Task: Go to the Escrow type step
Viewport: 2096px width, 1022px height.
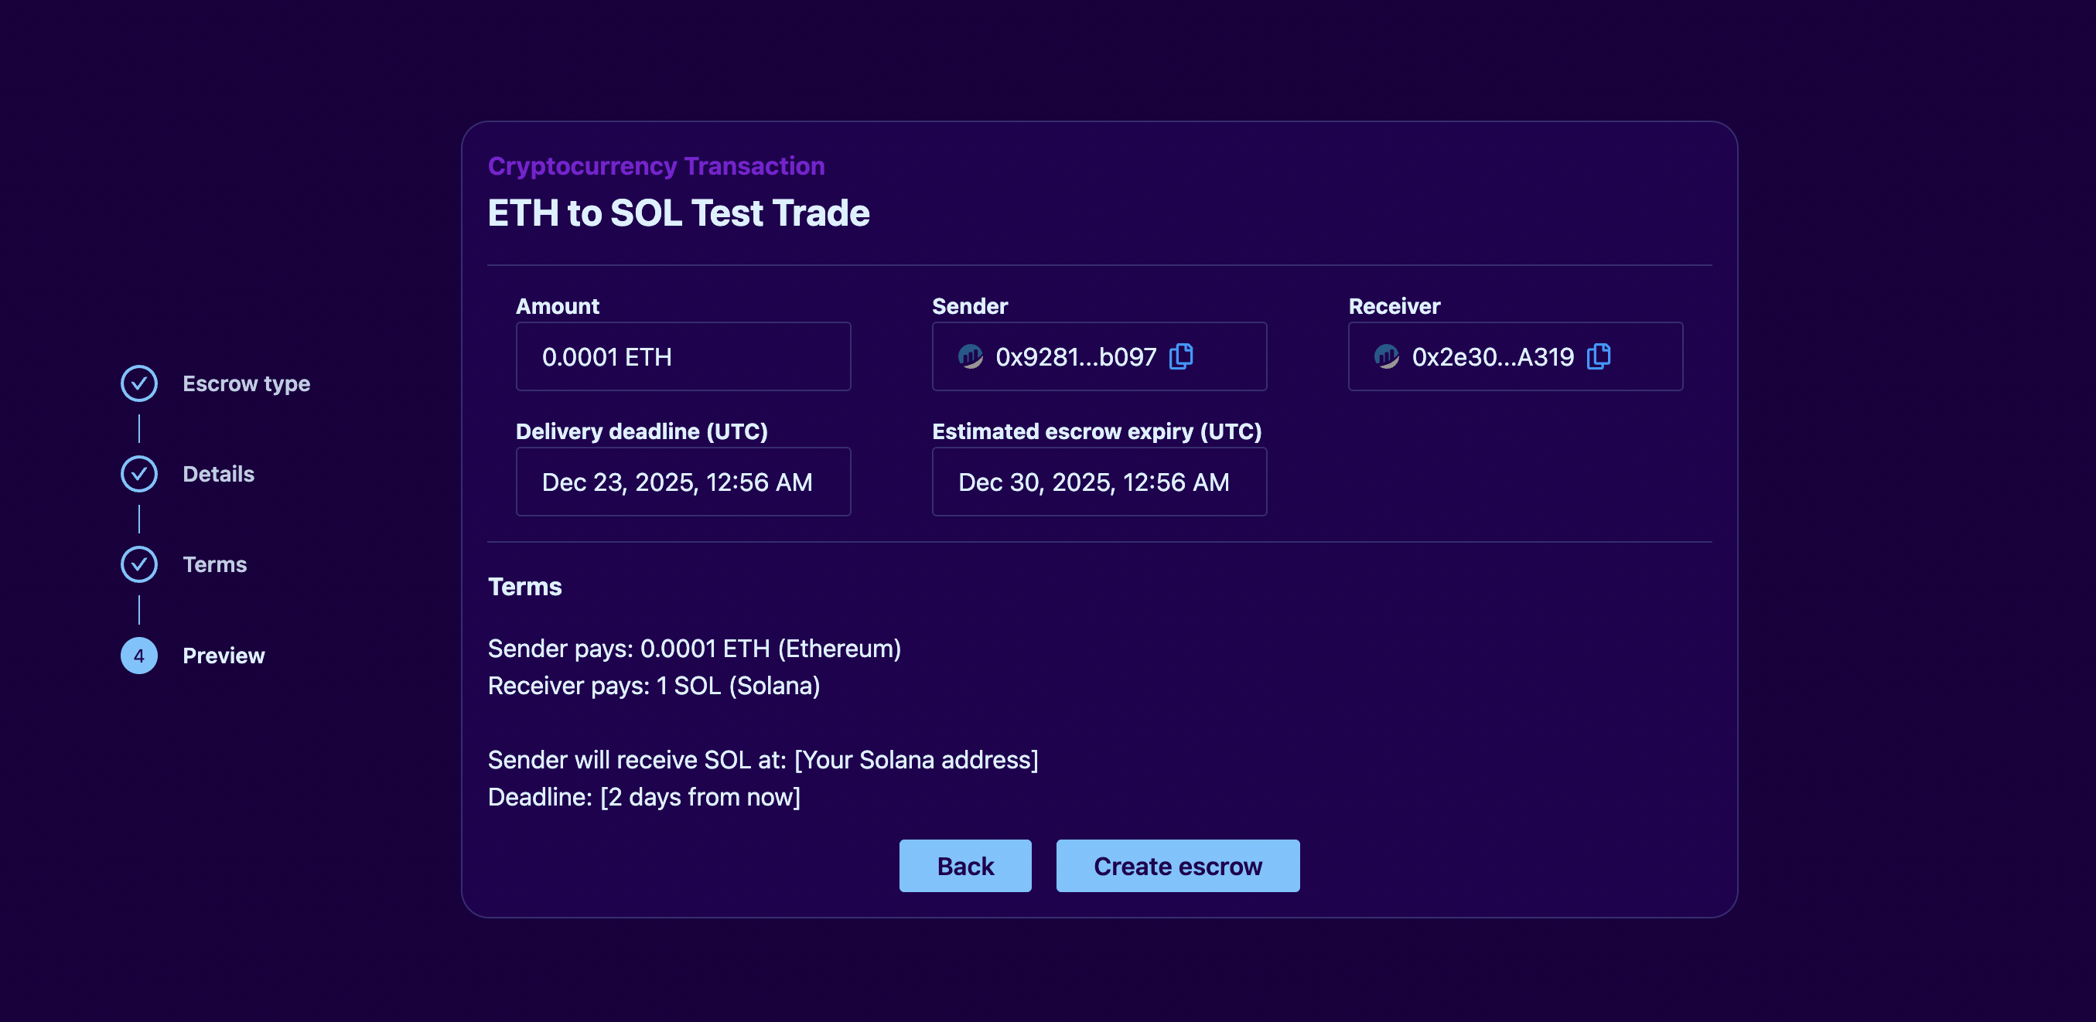Action: pos(246,383)
